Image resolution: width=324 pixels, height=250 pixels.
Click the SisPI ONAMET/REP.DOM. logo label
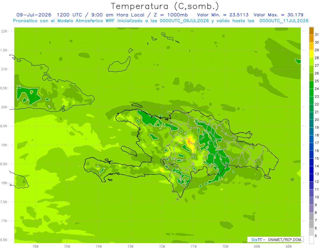point(275,239)
